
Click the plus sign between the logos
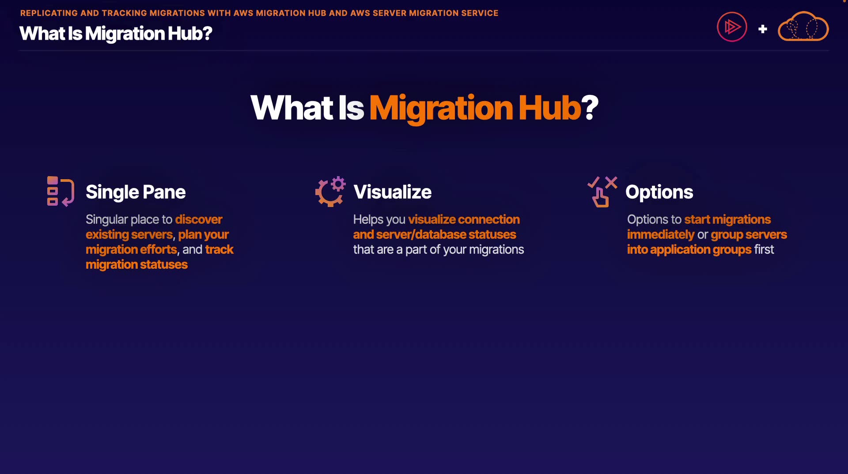click(762, 29)
